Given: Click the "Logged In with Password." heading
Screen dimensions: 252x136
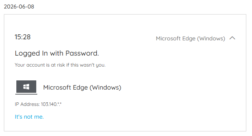Looking at the screenshot, I should 57,53.
